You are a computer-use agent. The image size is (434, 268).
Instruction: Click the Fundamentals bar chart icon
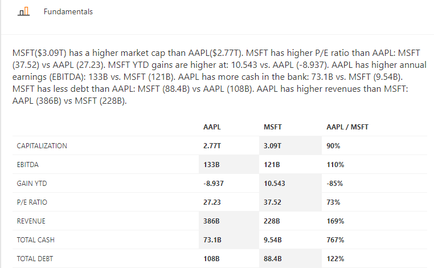[24, 12]
